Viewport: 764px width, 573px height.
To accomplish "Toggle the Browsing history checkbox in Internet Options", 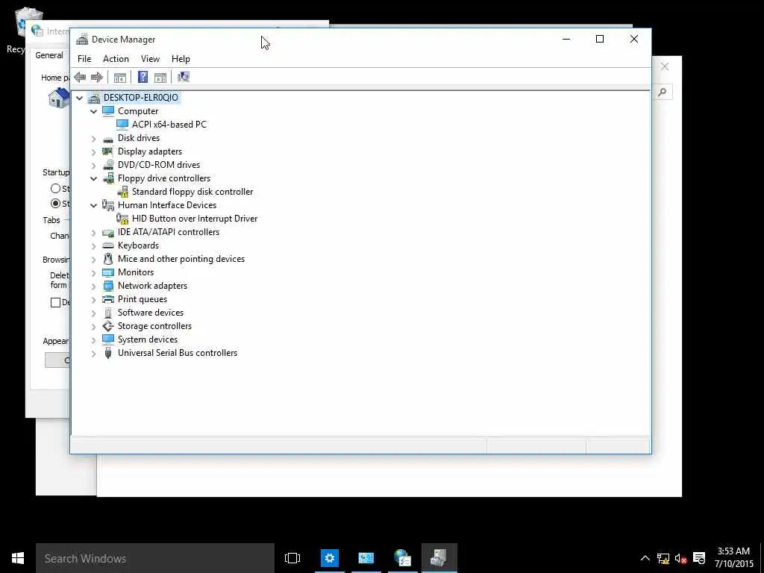I will 55,303.
